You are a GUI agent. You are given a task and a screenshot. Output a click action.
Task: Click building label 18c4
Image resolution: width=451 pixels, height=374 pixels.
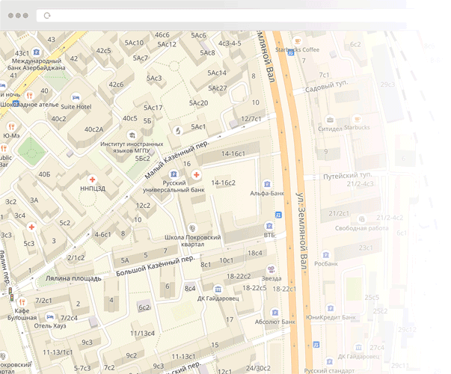click(255, 253)
